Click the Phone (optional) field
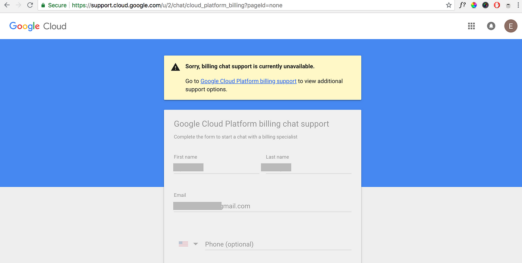 [x=278, y=244]
